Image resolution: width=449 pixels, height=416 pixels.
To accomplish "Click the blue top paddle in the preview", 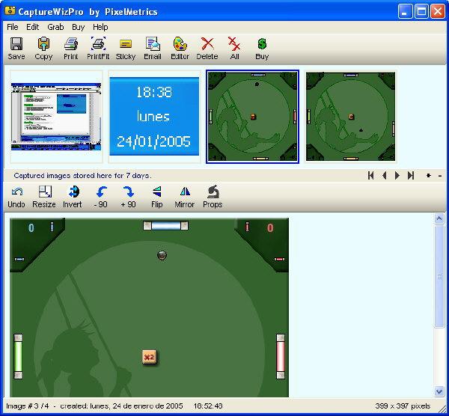I will pos(166,226).
